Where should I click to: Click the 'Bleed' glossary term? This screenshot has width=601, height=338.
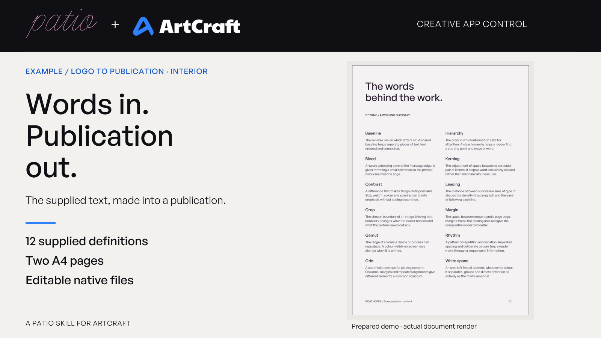coord(370,159)
